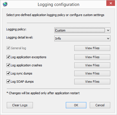The image size is (117, 115).
Task: Open View Files for SOAP dumps
Action: point(92,82)
